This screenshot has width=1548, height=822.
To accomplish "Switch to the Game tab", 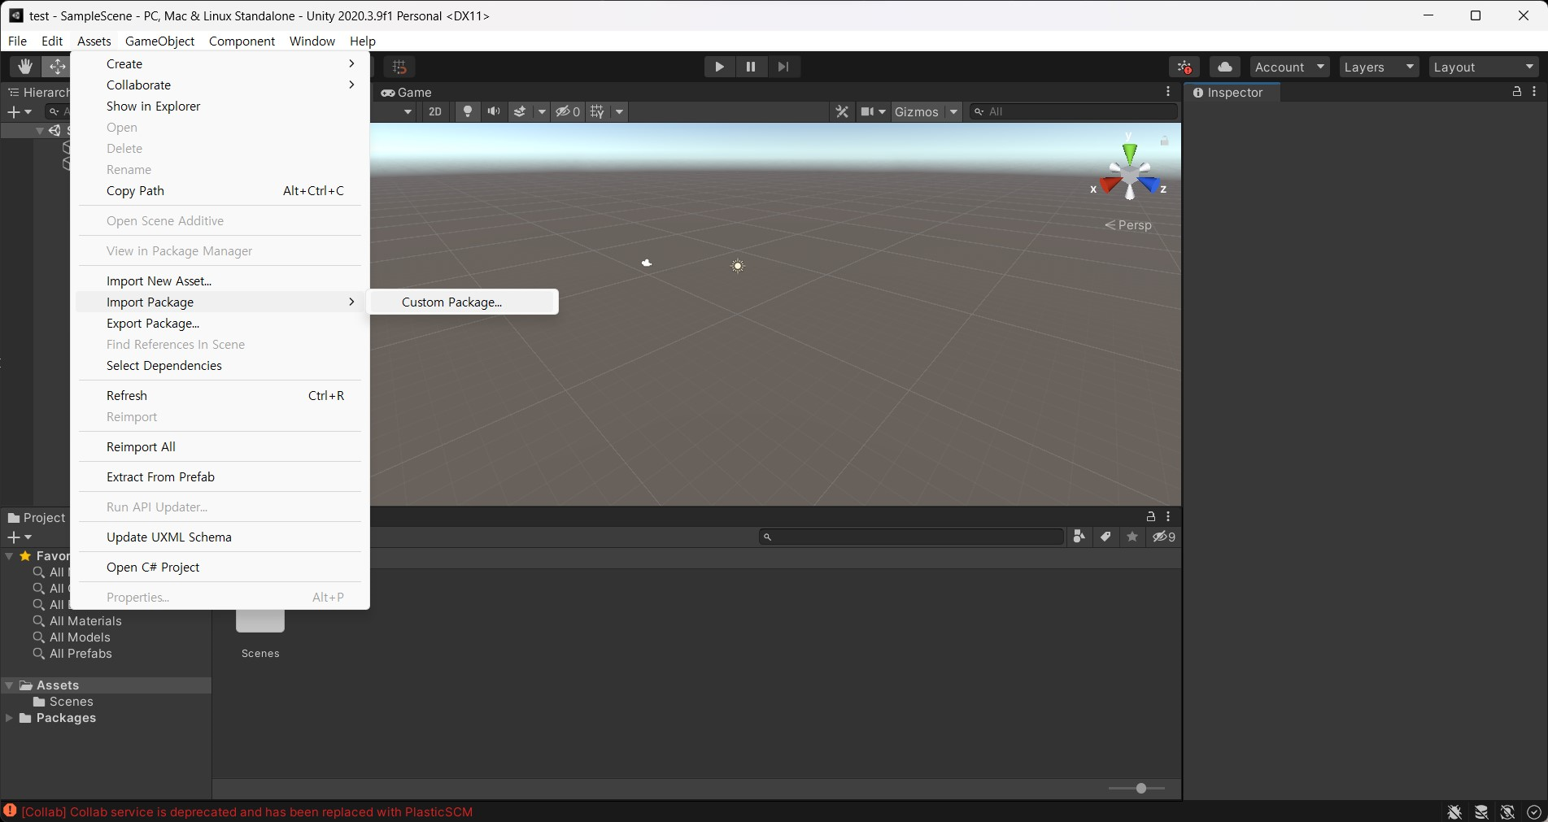I will (x=407, y=92).
